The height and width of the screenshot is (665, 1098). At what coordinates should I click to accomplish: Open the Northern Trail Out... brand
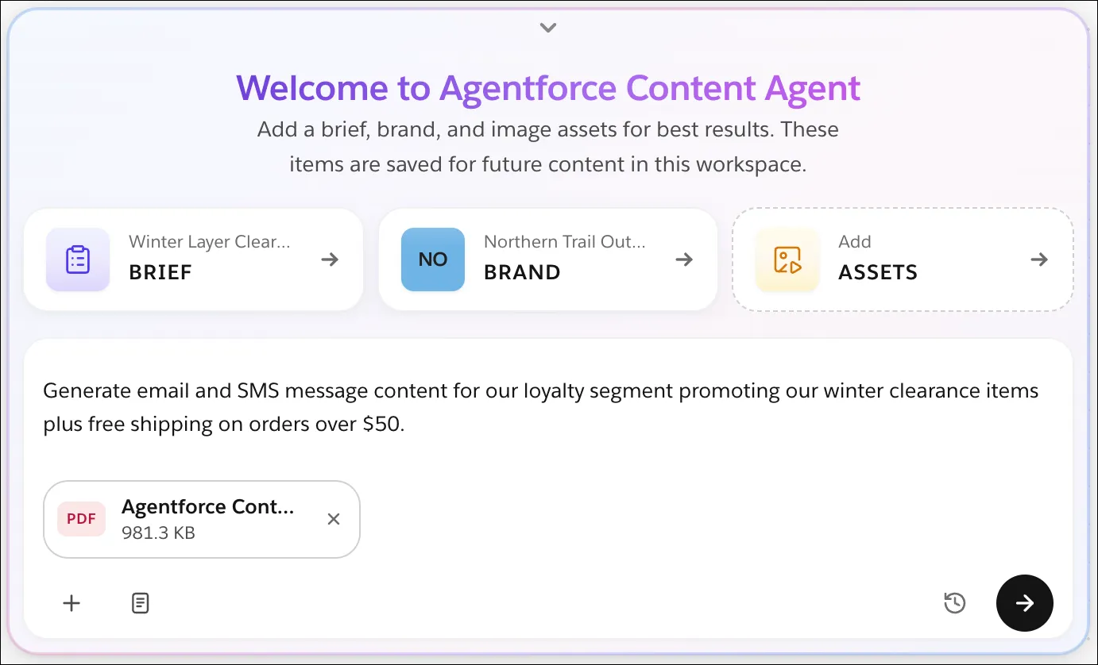548,259
